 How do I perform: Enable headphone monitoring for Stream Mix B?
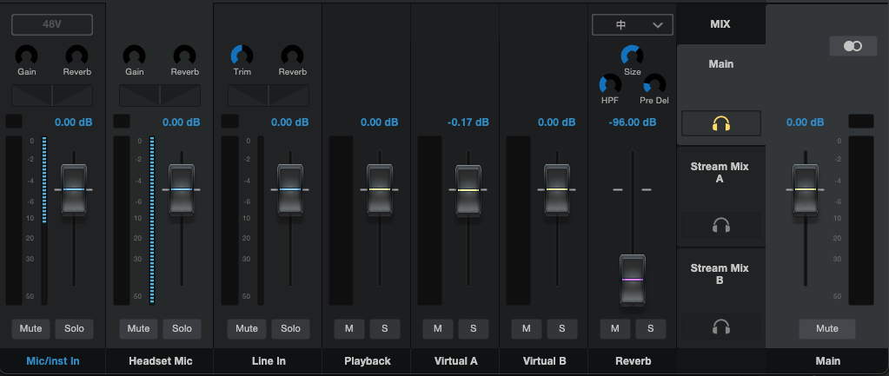click(721, 327)
